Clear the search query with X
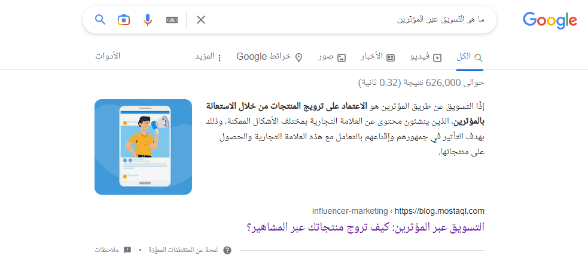This screenshot has width=588, height=261. coord(201,20)
